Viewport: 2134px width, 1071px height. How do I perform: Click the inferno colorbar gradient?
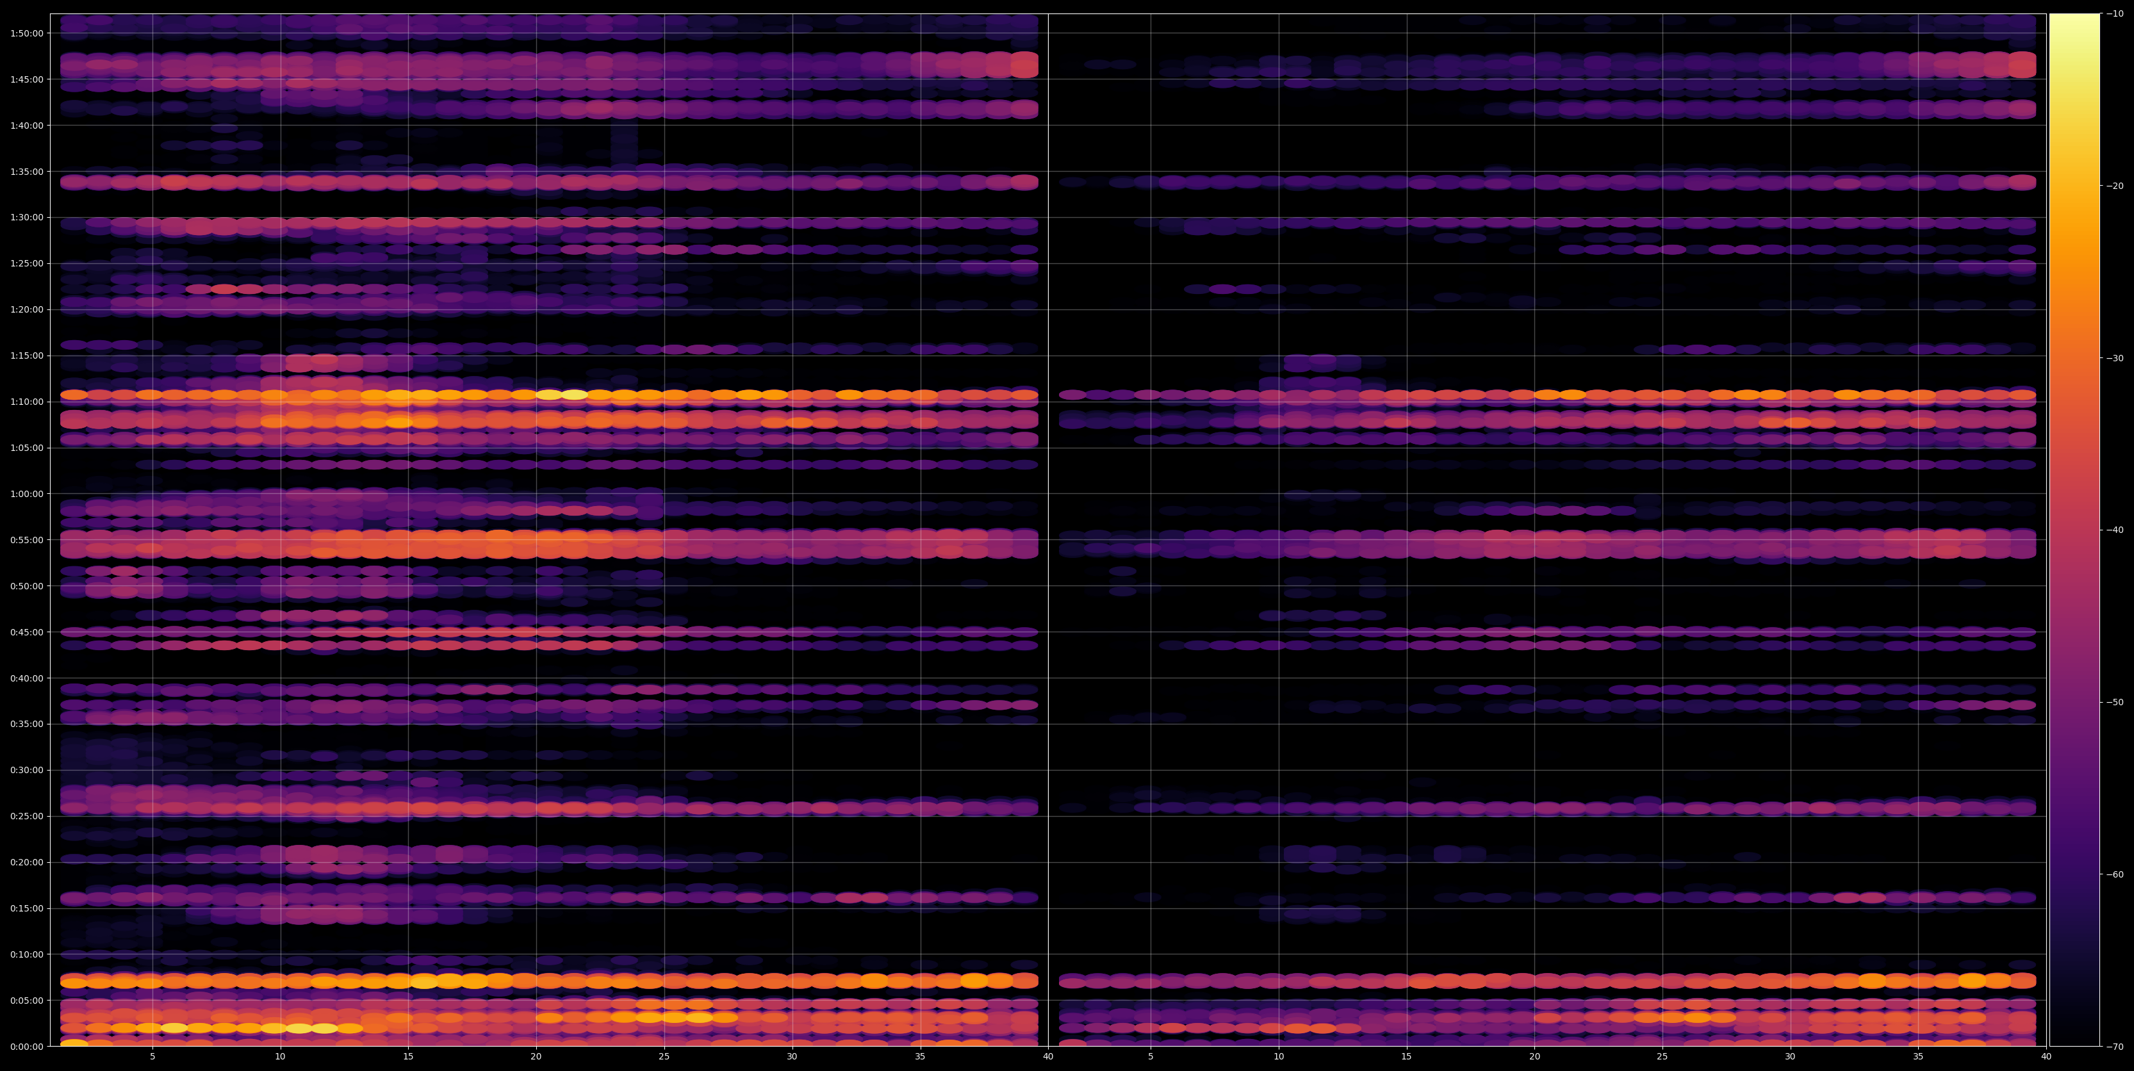click(2074, 529)
